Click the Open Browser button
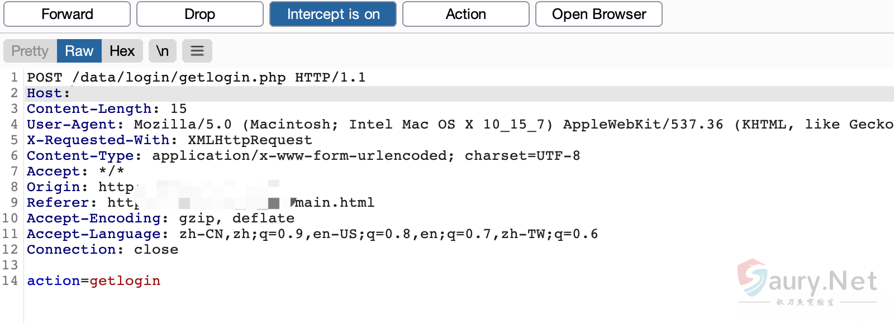Screen dimensions: 894x323 598,14
